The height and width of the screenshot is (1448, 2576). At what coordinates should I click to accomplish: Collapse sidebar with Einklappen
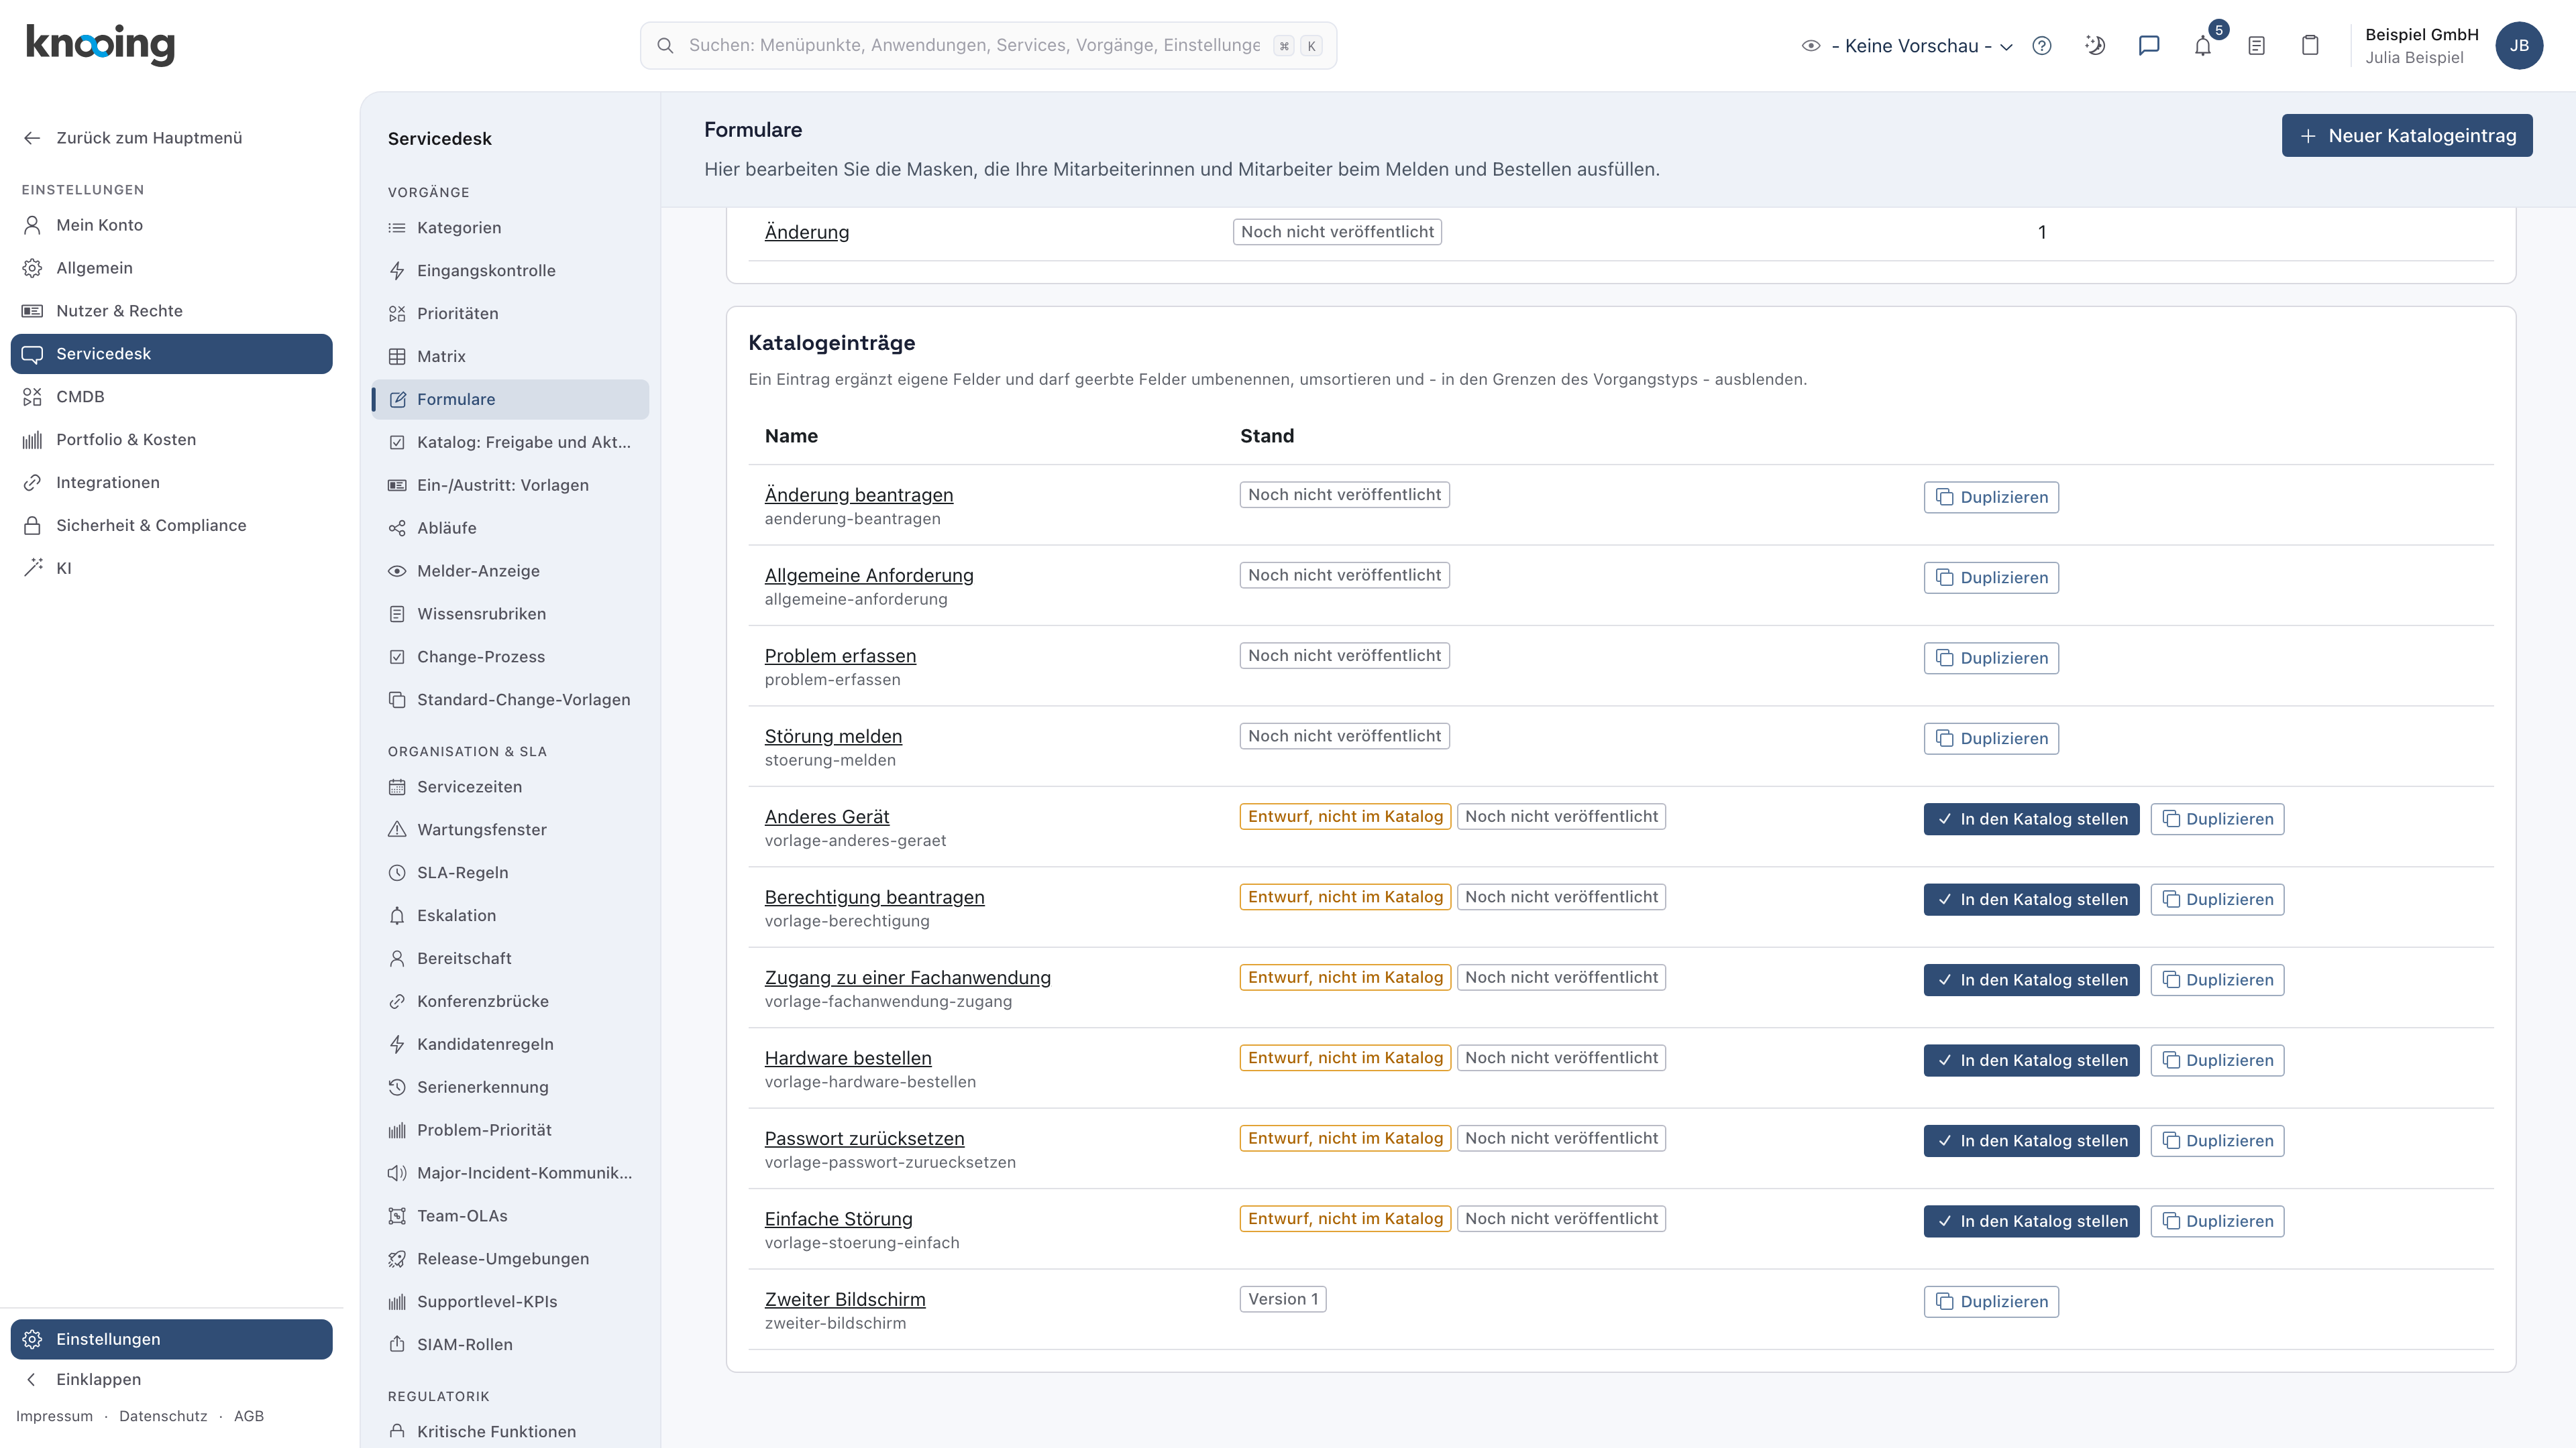coord(172,1379)
